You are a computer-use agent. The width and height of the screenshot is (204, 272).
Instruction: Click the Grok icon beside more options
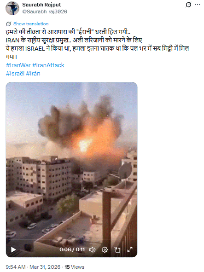(x=188, y=5)
